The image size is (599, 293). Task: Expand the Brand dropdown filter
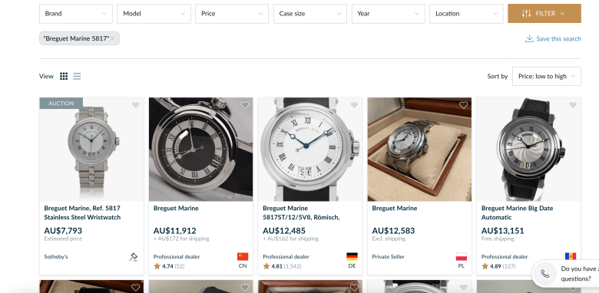75,14
